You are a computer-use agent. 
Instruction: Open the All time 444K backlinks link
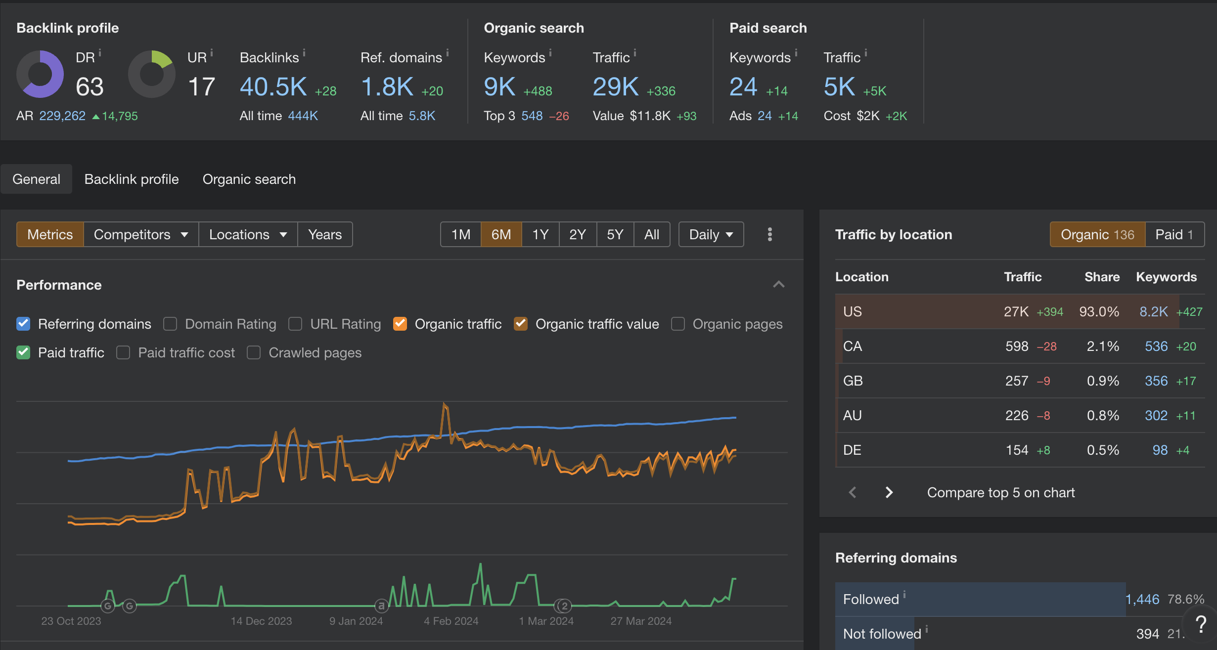pos(303,116)
